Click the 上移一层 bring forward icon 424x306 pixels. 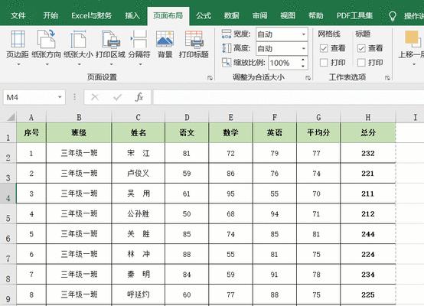[x=413, y=39]
